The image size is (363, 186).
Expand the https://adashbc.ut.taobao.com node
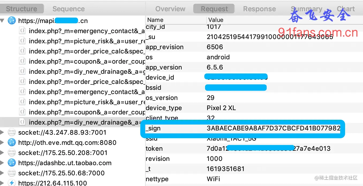(2, 163)
